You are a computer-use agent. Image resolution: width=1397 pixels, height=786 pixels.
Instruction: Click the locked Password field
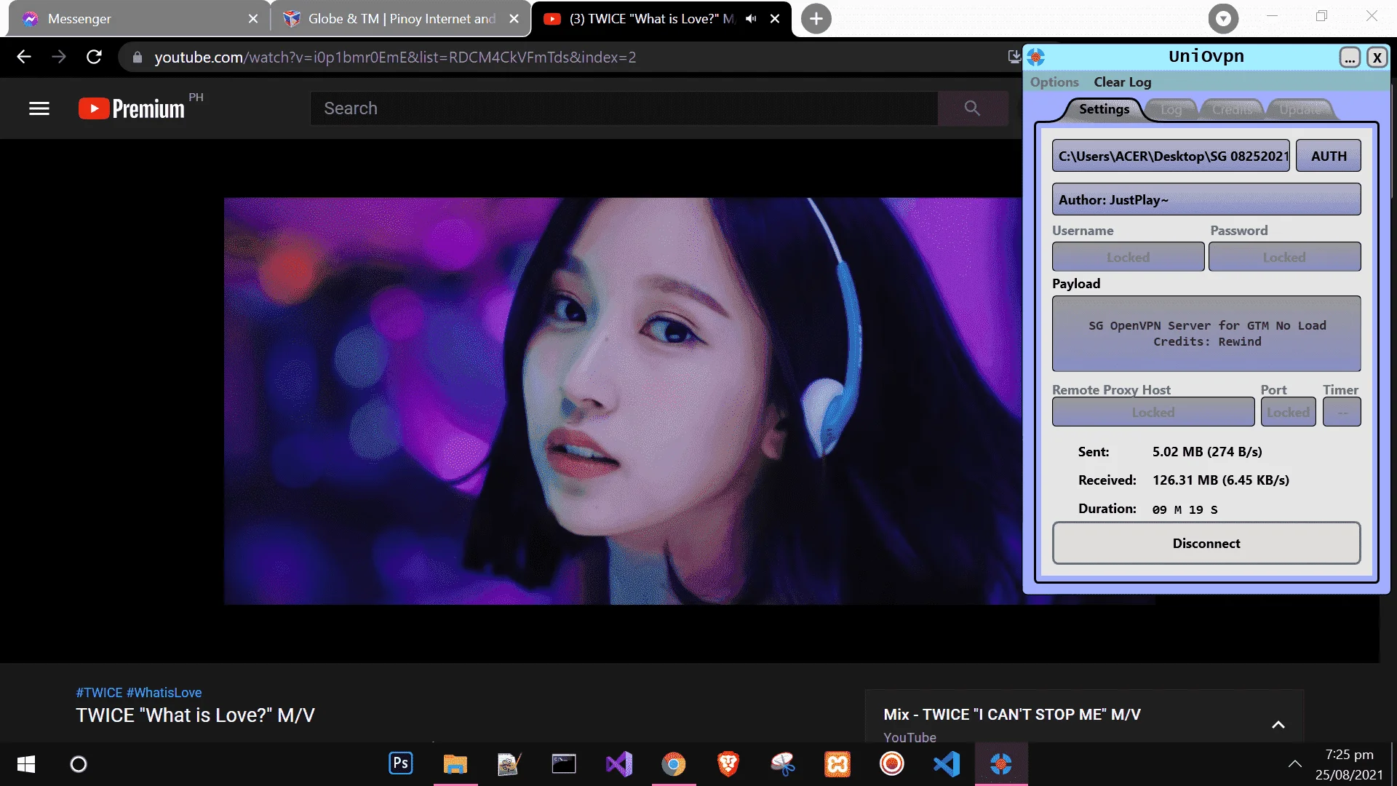pyautogui.click(x=1284, y=257)
